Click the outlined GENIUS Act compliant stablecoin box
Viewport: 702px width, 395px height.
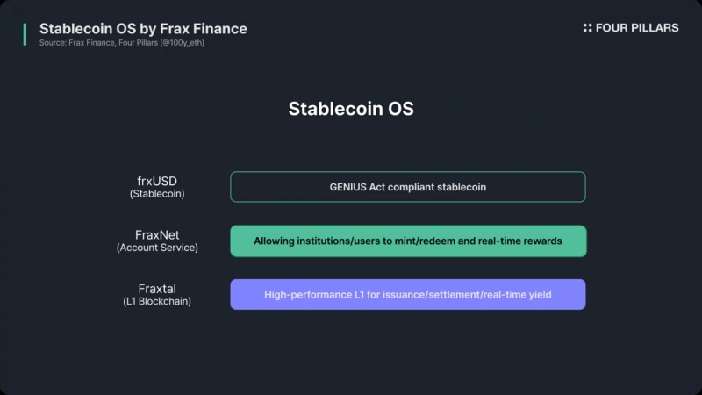click(x=407, y=187)
